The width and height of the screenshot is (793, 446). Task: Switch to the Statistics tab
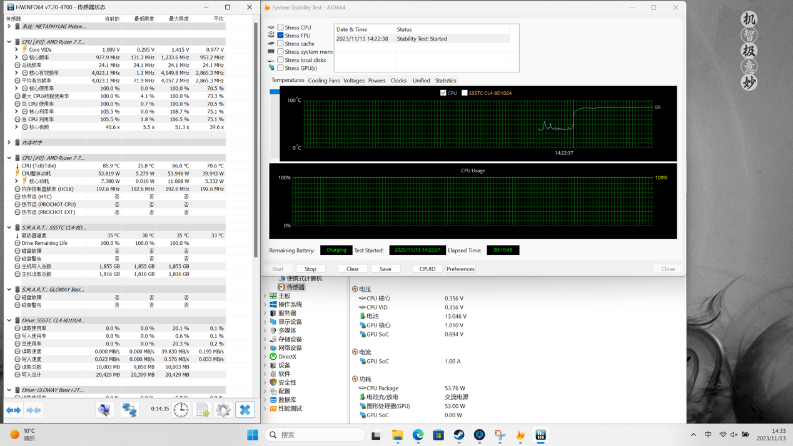tap(446, 81)
